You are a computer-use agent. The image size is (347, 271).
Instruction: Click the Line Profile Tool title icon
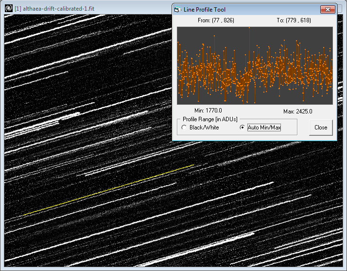pos(177,10)
